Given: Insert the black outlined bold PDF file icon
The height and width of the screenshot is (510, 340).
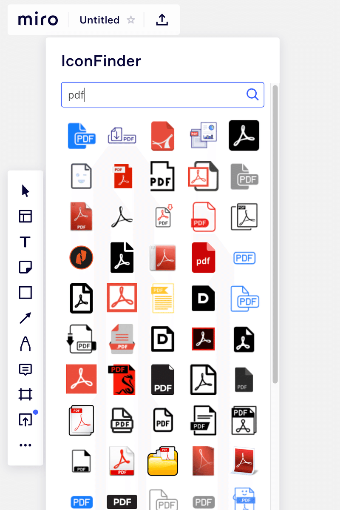Looking at the screenshot, I should [x=162, y=176].
